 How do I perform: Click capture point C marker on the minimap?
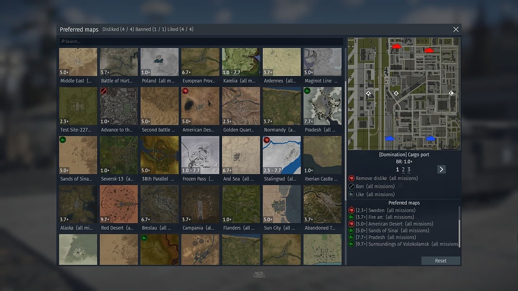(x=451, y=93)
